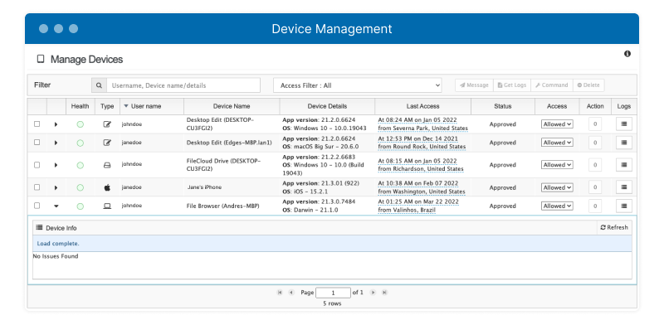
Task: Open logs for the Edges-MBP.lan1 device
Action: (624, 143)
